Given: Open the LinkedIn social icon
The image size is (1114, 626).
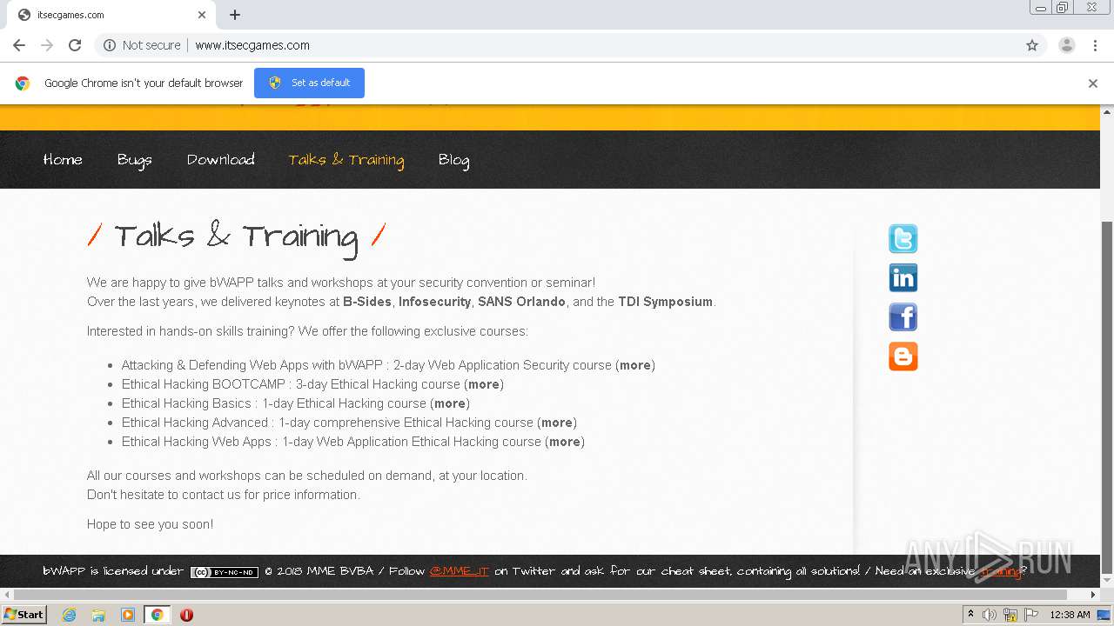Looking at the screenshot, I should coord(903,277).
